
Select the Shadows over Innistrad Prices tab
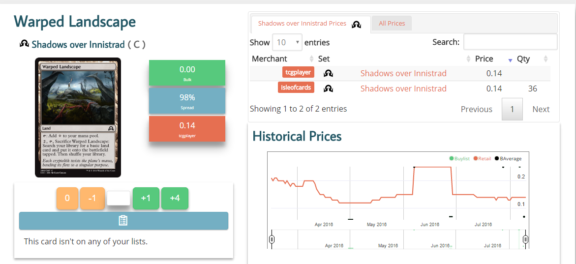[302, 24]
